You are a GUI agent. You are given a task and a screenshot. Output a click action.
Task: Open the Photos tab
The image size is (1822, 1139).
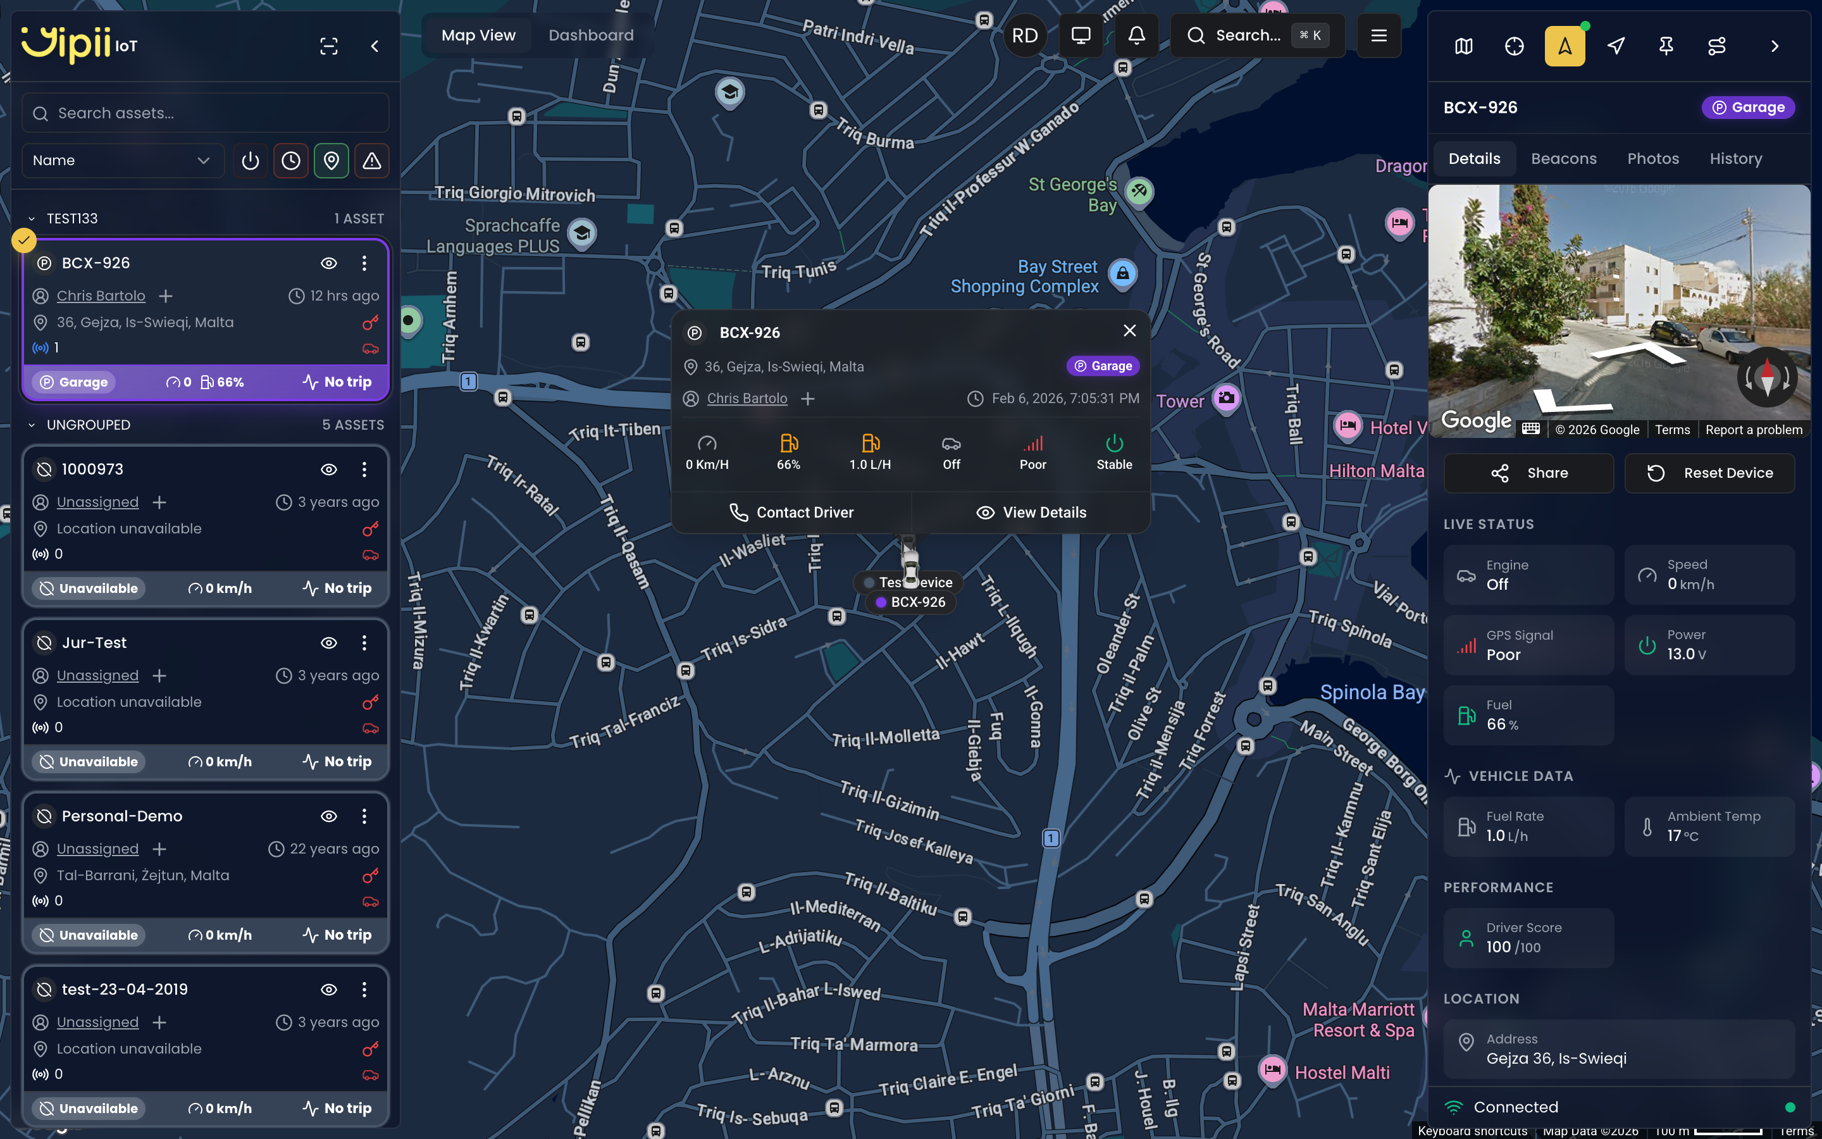[1652, 159]
